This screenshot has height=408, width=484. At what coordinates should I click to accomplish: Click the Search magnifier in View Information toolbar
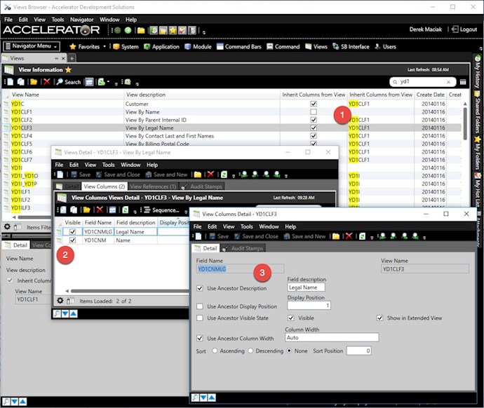click(69, 82)
